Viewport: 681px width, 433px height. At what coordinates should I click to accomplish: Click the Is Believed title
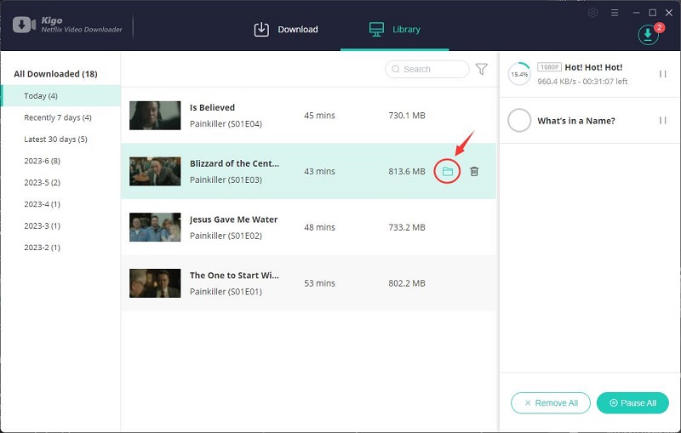pos(212,107)
